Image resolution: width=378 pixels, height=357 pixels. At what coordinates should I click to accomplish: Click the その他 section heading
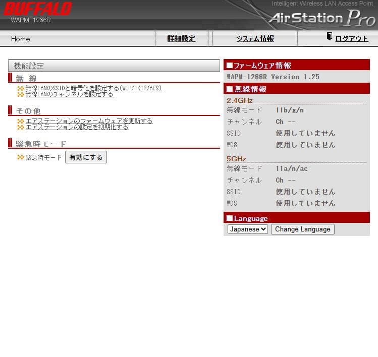click(x=28, y=111)
